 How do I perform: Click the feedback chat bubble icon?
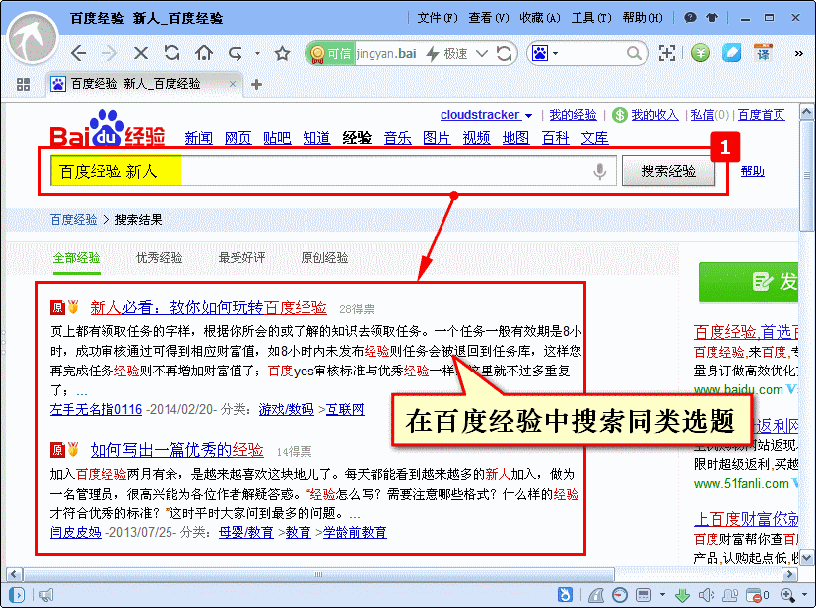click(x=690, y=18)
